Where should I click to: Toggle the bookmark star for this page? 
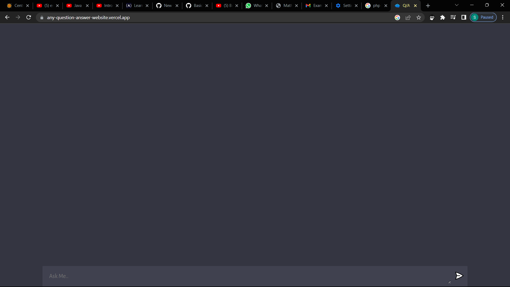[x=419, y=17]
